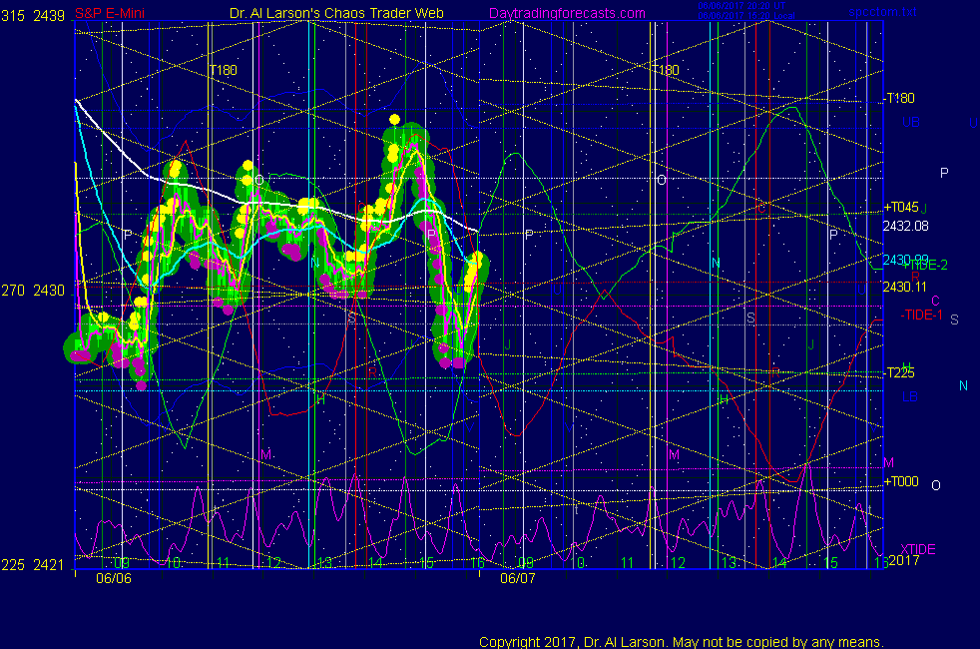Click the "225 2421" price axis label

[x=33, y=564]
